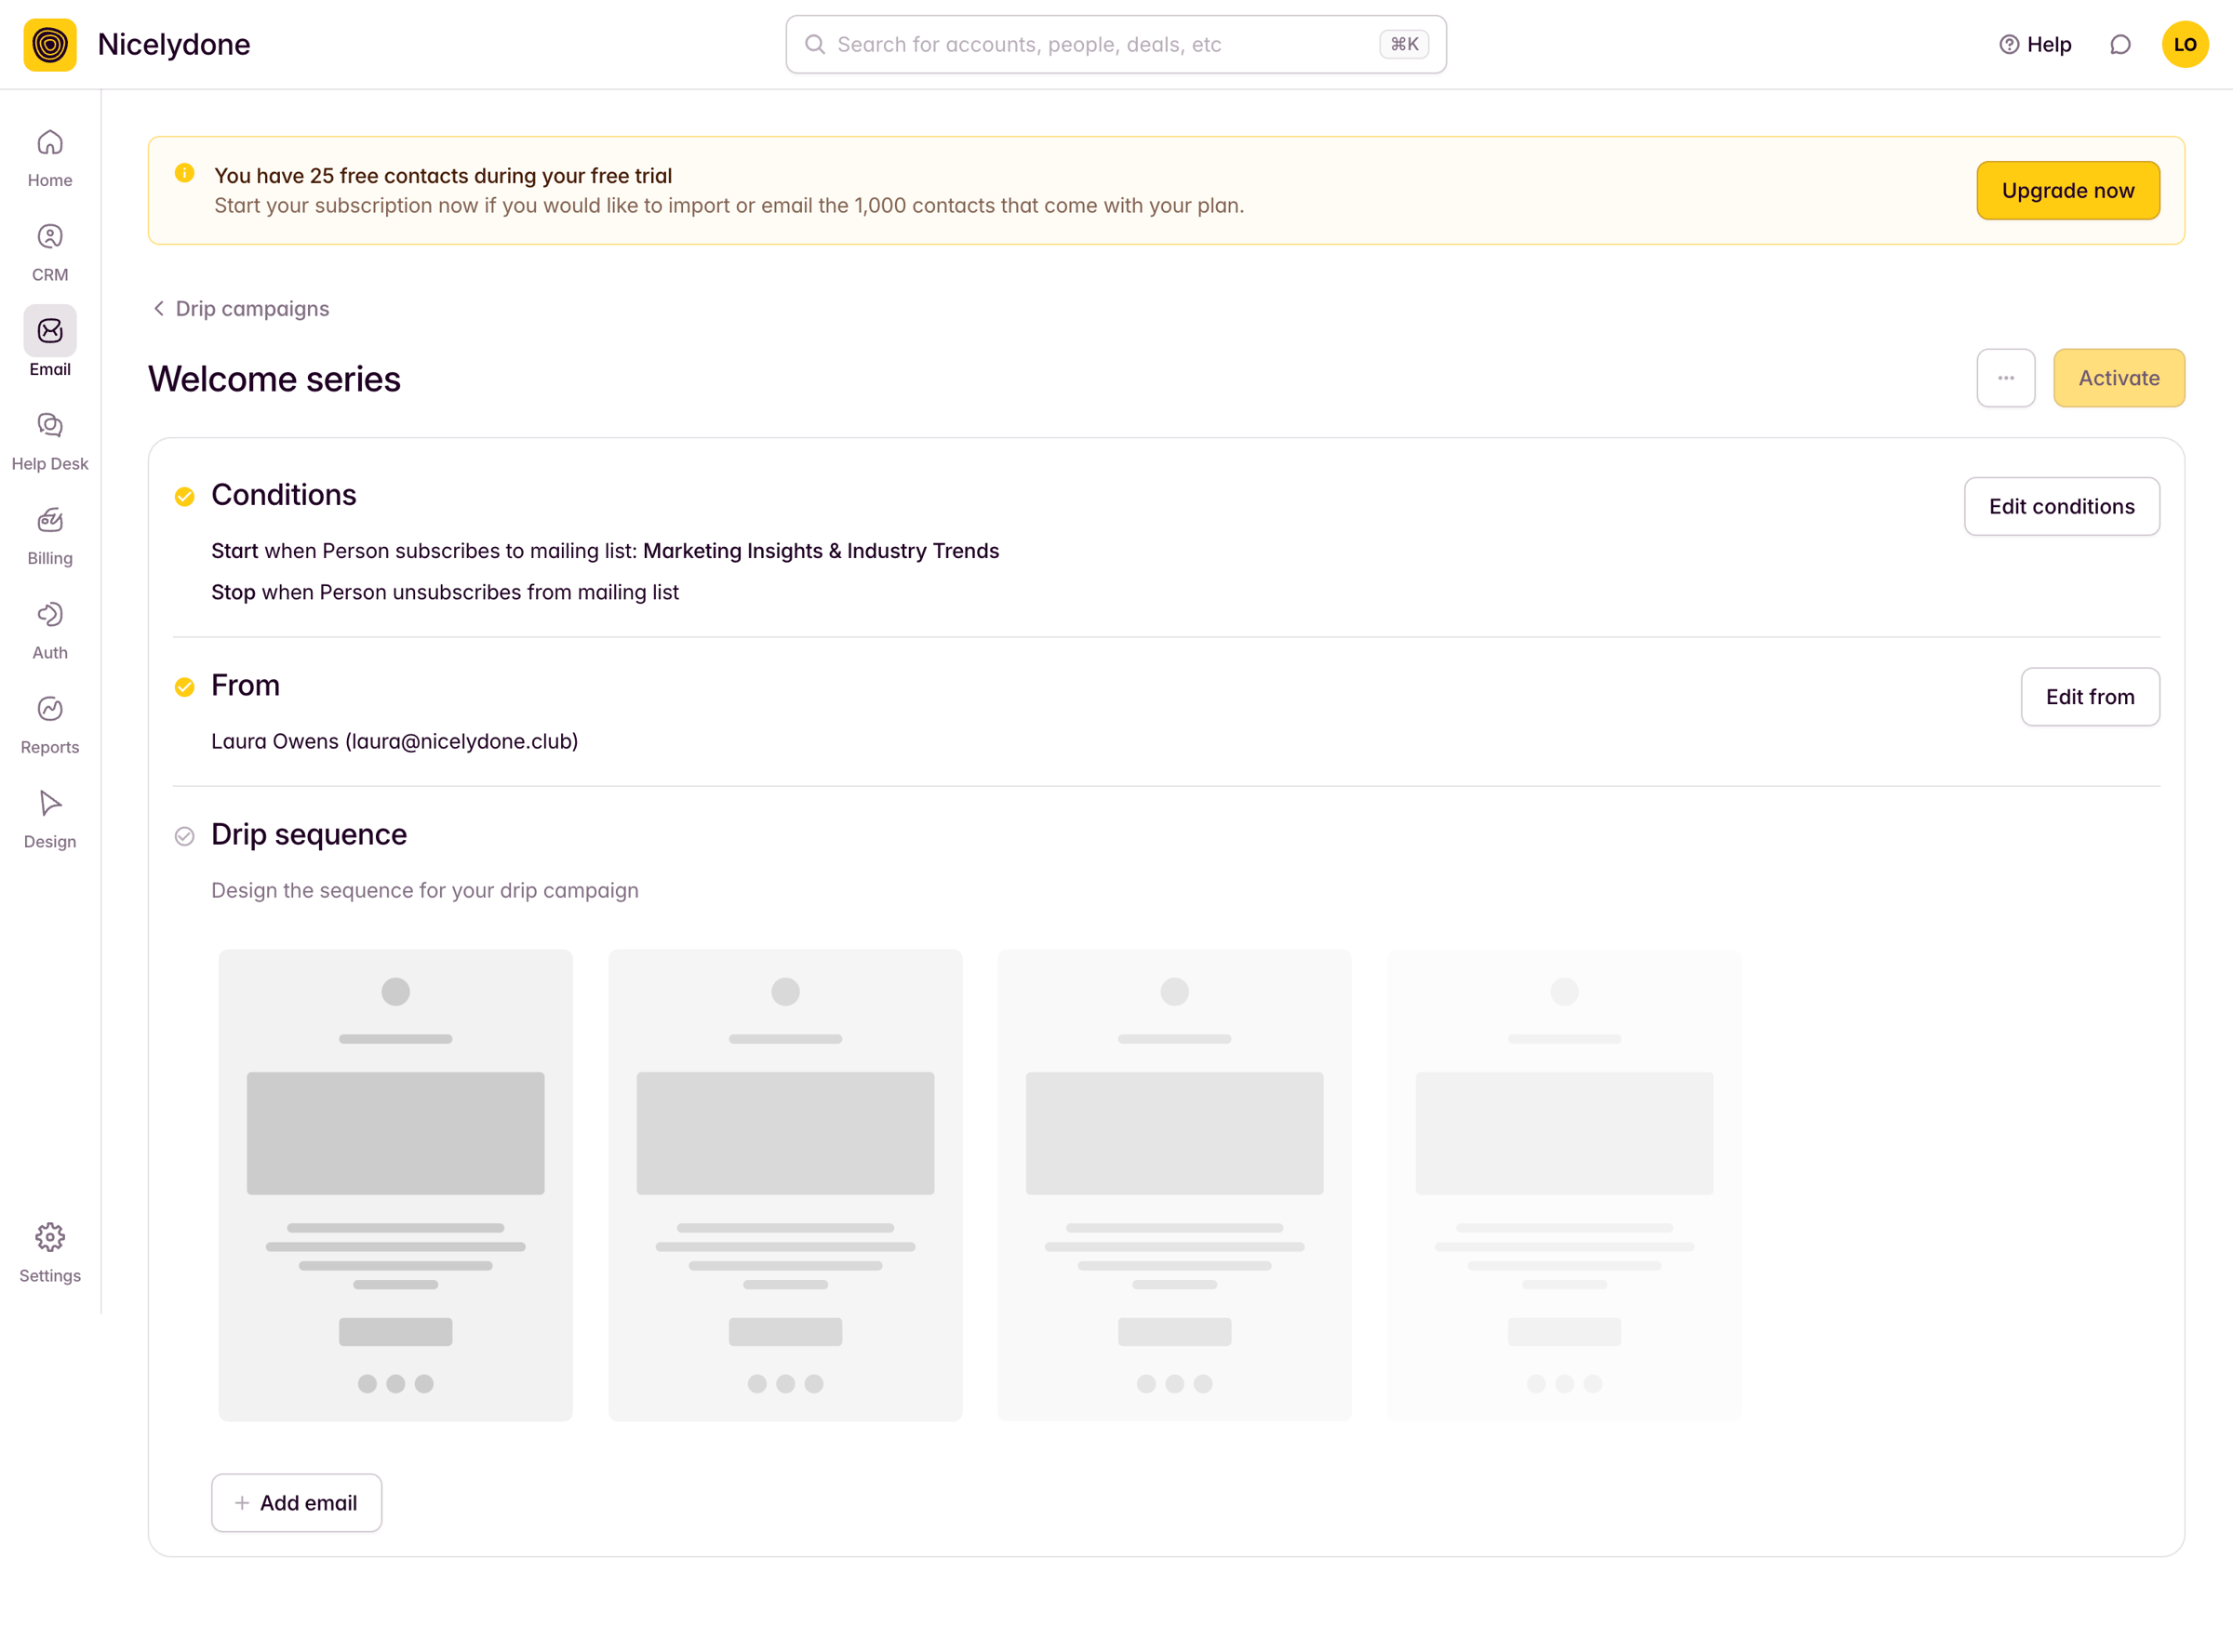
Task: Open the chat messages icon
Action: (2120, 44)
